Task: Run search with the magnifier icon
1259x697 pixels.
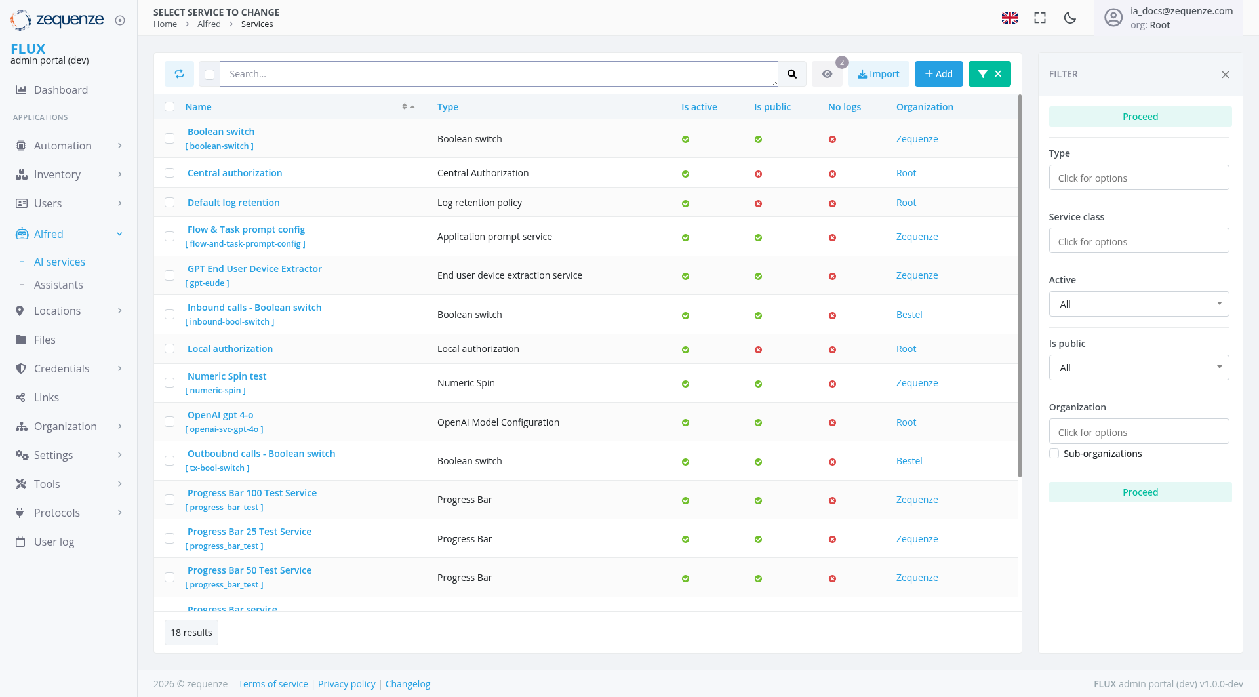Action: point(792,73)
